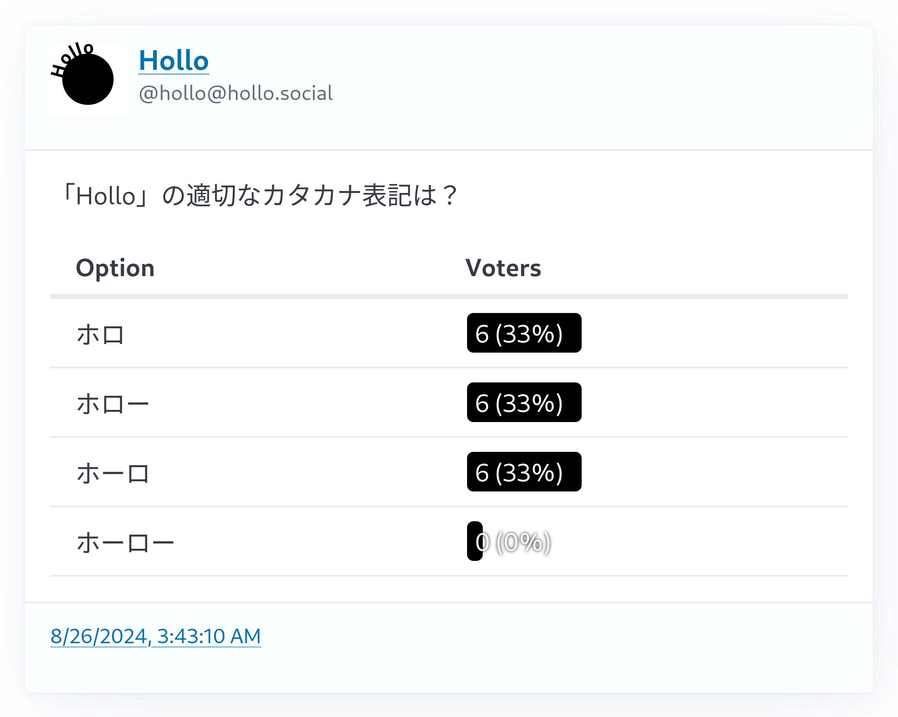The width and height of the screenshot is (898, 717).
Task: Click the @hollo@hollo.social handle text
Action: [x=236, y=93]
